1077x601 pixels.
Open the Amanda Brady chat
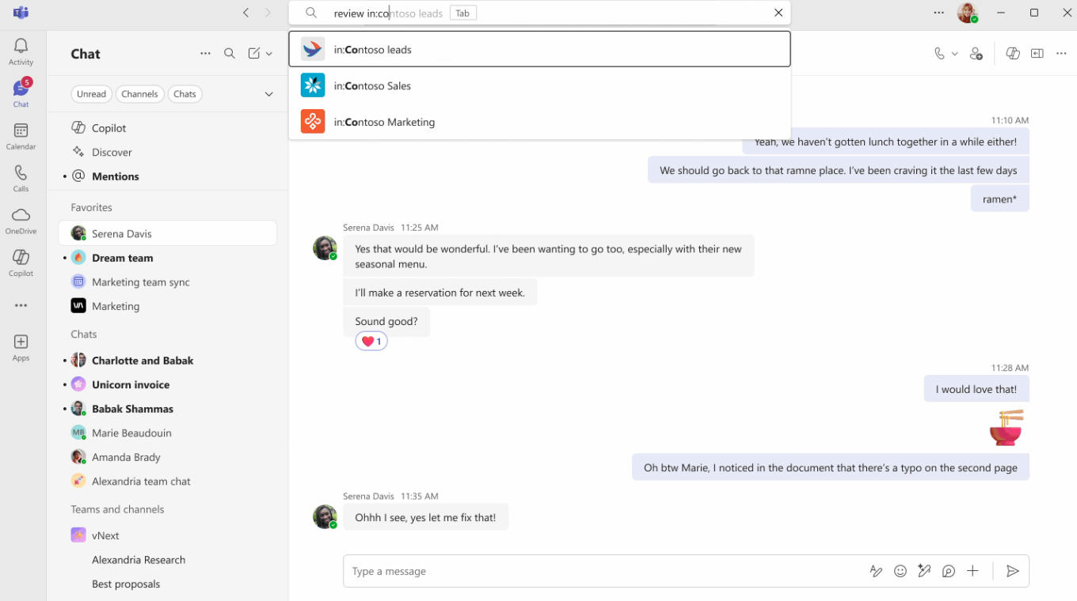pos(167,457)
